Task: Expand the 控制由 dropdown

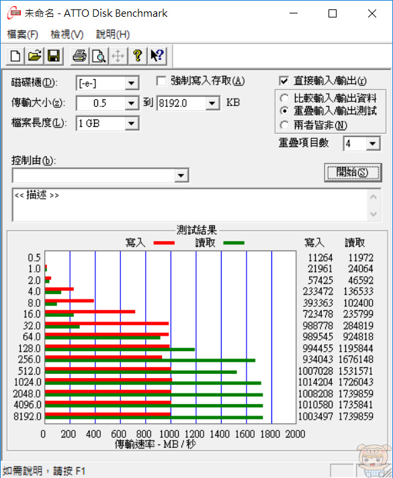Action: [x=181, y=176]
